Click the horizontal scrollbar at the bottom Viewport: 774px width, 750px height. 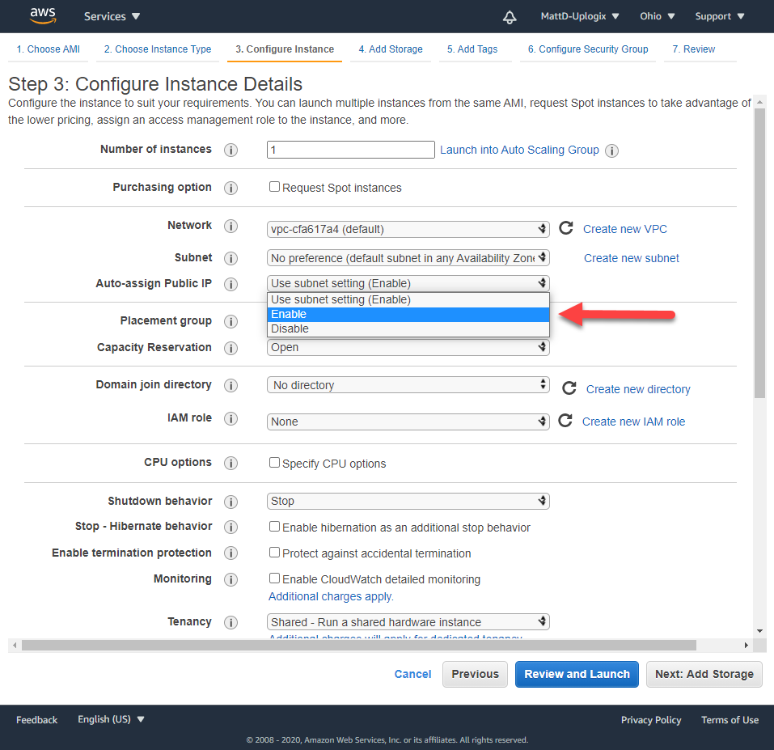[358, 646]
